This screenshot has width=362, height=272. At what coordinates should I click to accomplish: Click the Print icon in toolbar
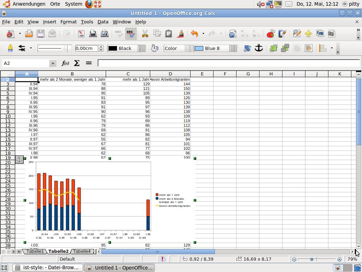[x=93, y=34]
